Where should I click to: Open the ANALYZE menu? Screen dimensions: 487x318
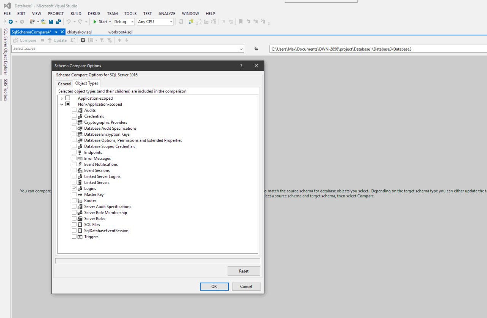click(167, 14)
